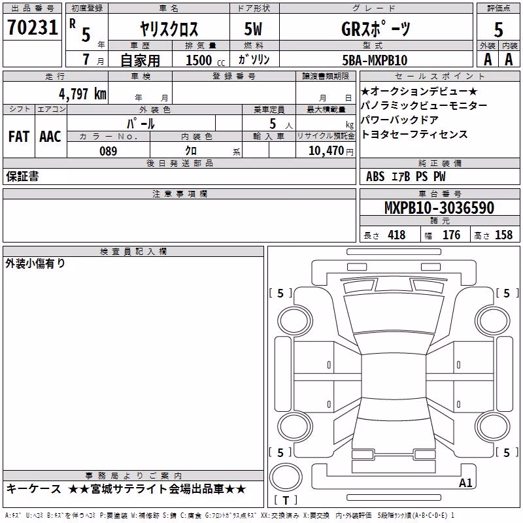Select the vehicle history value 自家用
Viewport: 523px width, 523px height.
[x=140, y=60]
